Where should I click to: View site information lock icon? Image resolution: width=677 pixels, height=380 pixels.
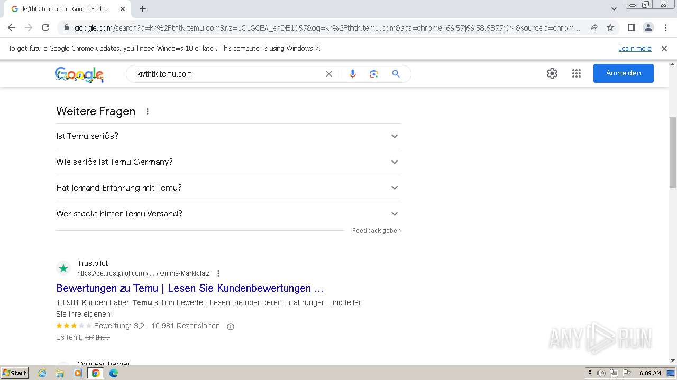click(x=66, y=28)
